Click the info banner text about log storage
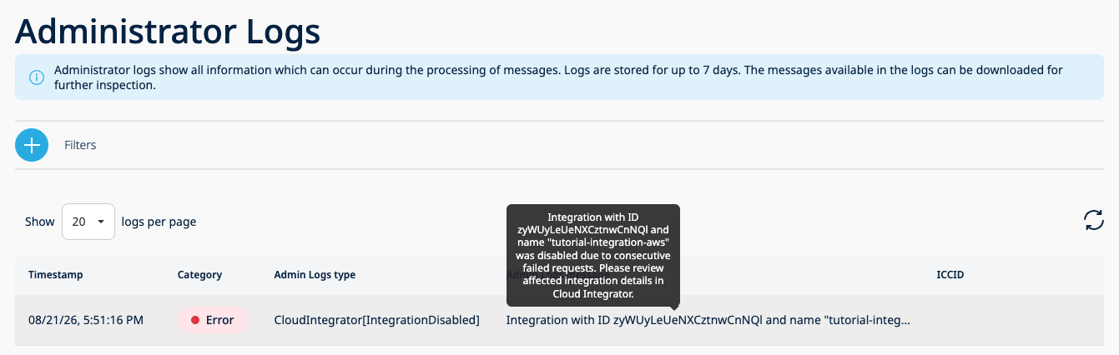The image size is (1119, 355). pyautogui.click(x=558, y=77)
